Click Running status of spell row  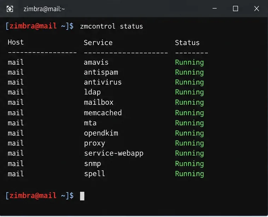(190, 174)
